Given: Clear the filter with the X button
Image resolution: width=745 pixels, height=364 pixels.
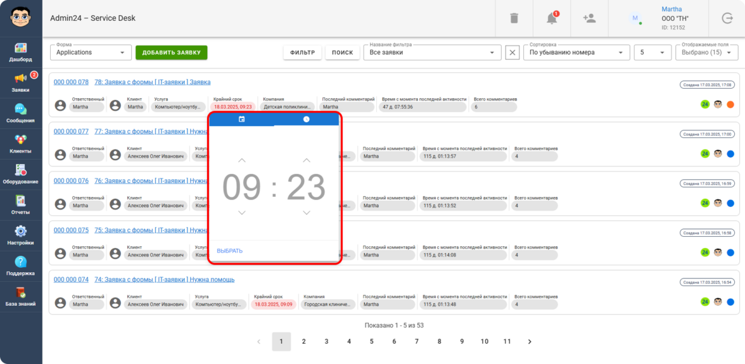Looking at the screenshot, I should click(513, 53).
